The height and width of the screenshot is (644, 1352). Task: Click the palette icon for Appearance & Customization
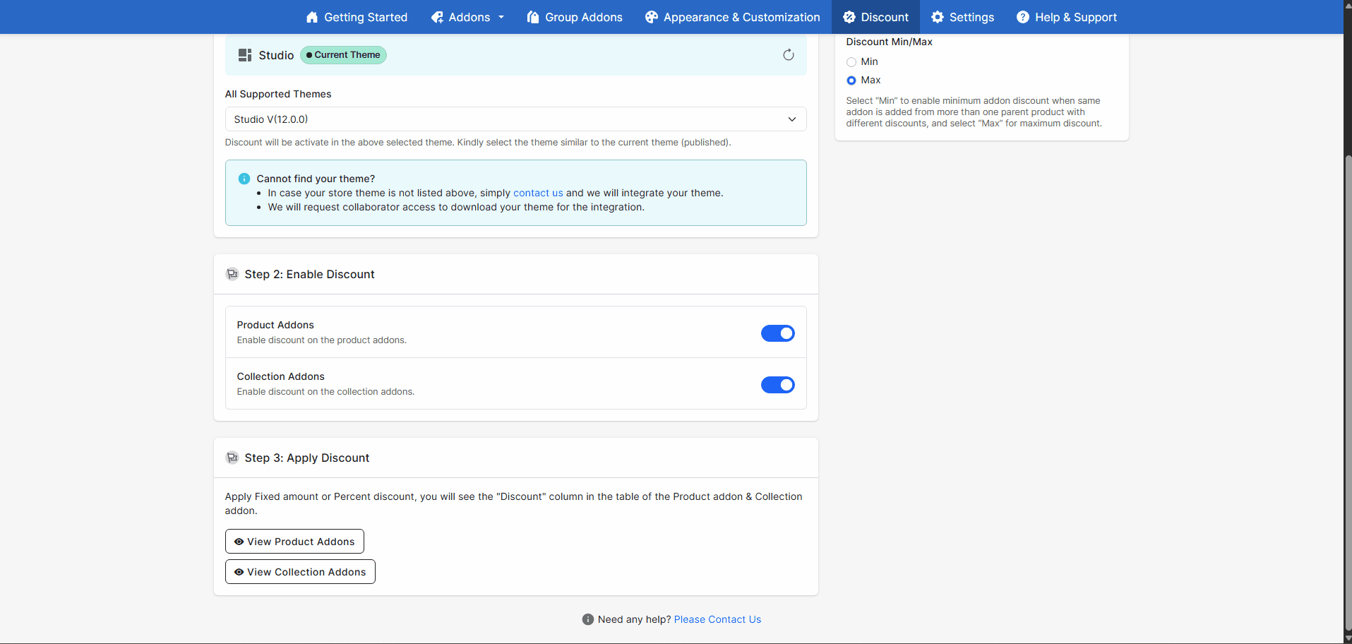coord(651,17)
